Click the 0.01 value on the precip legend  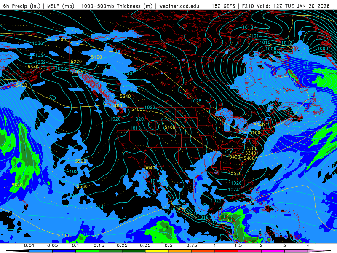pyautogui.click(x=29, y=245)
